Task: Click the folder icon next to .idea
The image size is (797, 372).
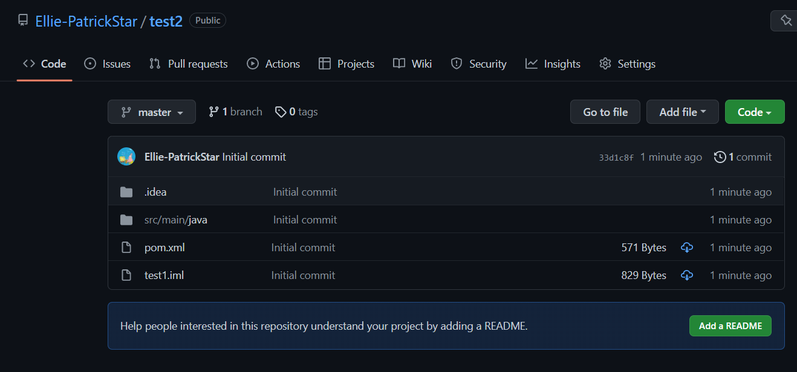Action: tap(126, 192)
